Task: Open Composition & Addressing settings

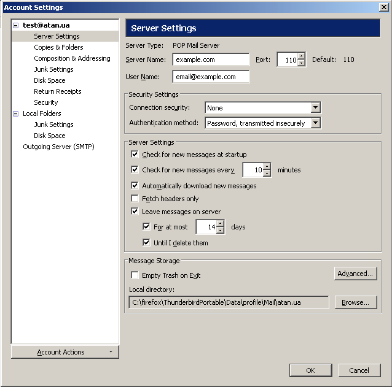Action: coord(72,58)
